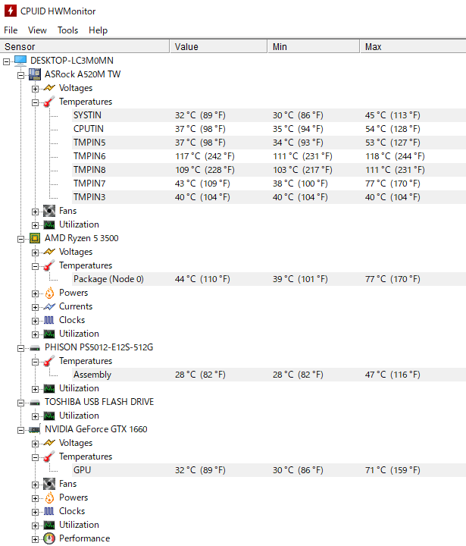
Task: Click the Powers flame icon under NVIDIA GeForce GTX 1660
Action: (x=49, y=497)
